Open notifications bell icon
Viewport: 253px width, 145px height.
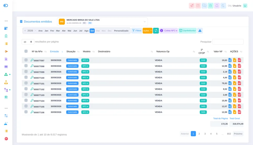[x=217, y=6]
